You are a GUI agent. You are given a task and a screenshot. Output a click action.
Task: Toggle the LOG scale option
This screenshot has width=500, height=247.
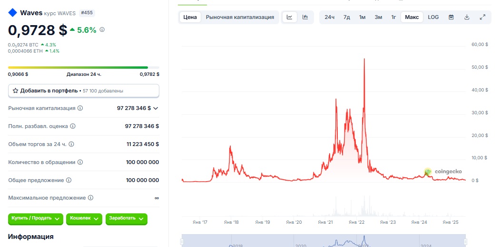pos(433,17)
